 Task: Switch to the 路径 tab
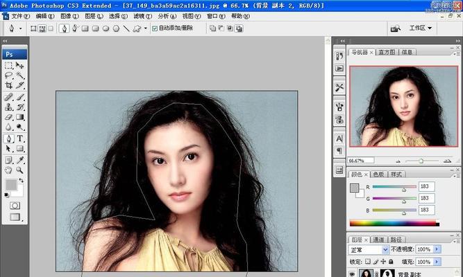point(396,240)
